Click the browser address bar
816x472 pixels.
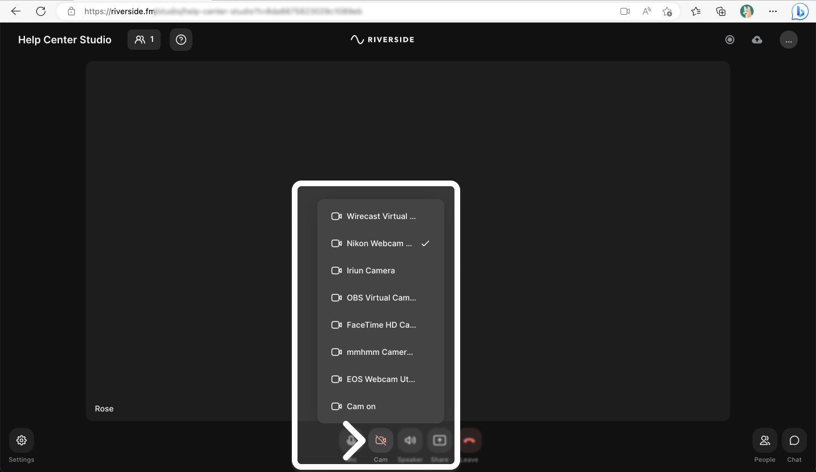coord(340,11)
